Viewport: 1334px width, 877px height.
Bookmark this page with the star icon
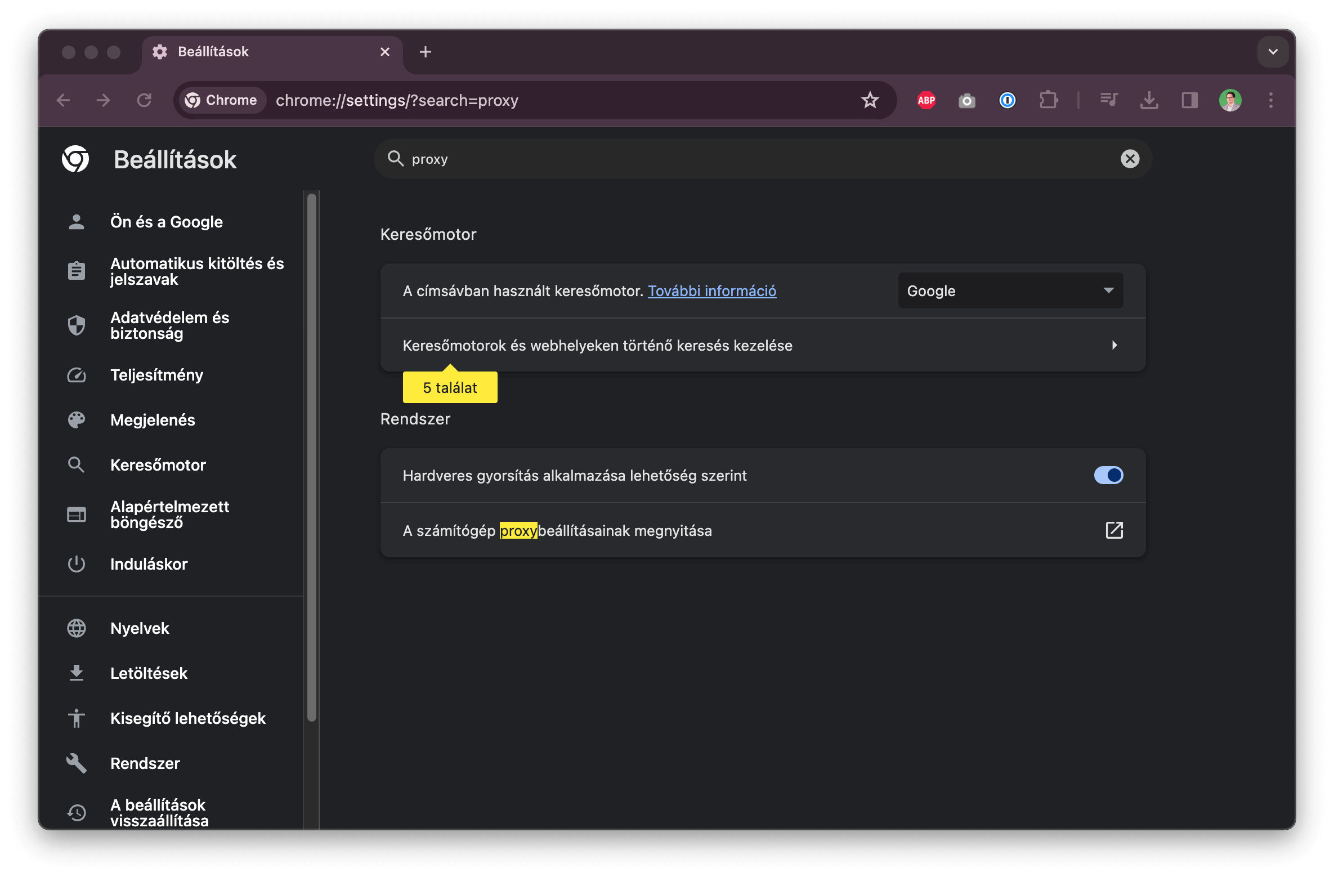870,100
